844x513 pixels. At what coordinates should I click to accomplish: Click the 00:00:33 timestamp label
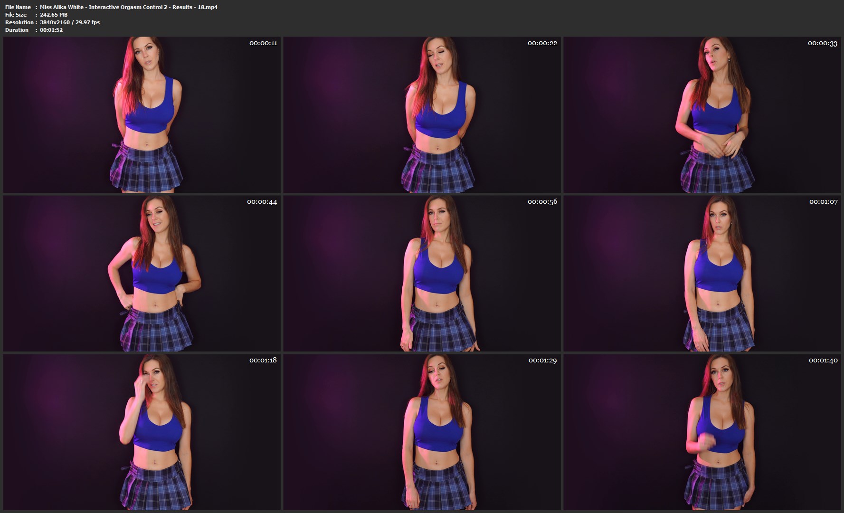(822, 43)
